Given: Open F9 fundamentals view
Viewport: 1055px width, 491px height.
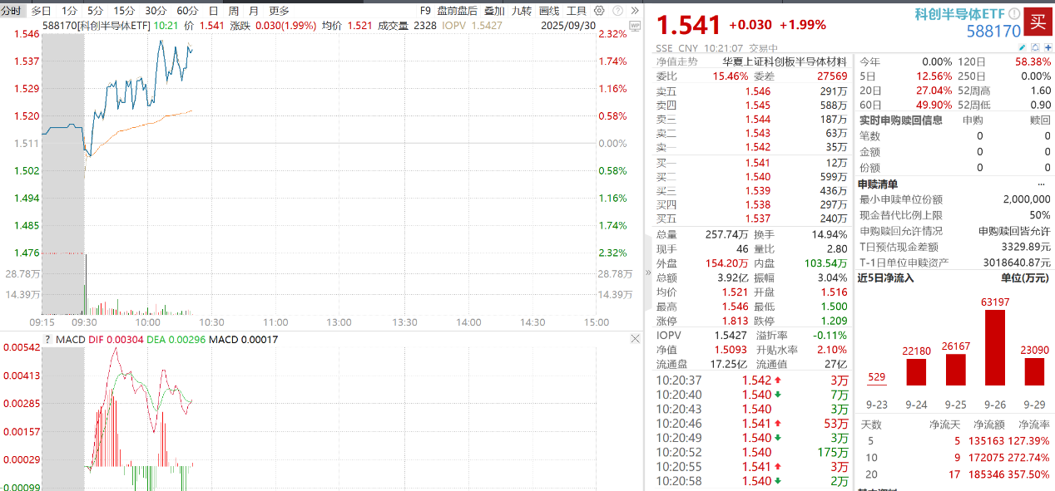Looking at the screenshot, I should tap(424, 12).
